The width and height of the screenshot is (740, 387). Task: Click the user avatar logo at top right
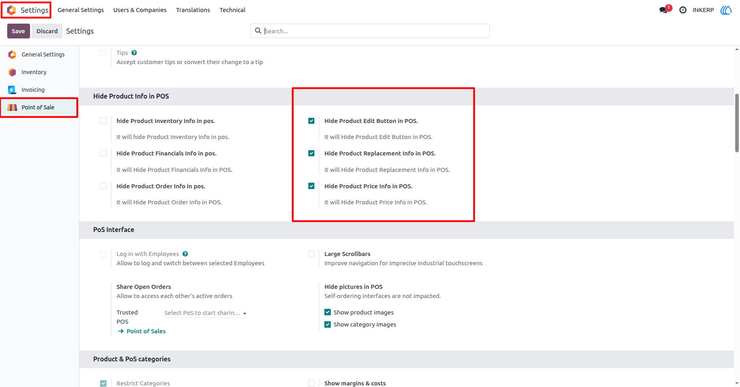click(x=726, y=10)
